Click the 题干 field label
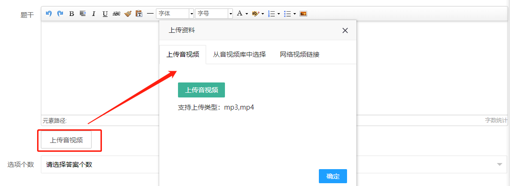This screenshot has height=186, width=510. [x=27, y=15]
